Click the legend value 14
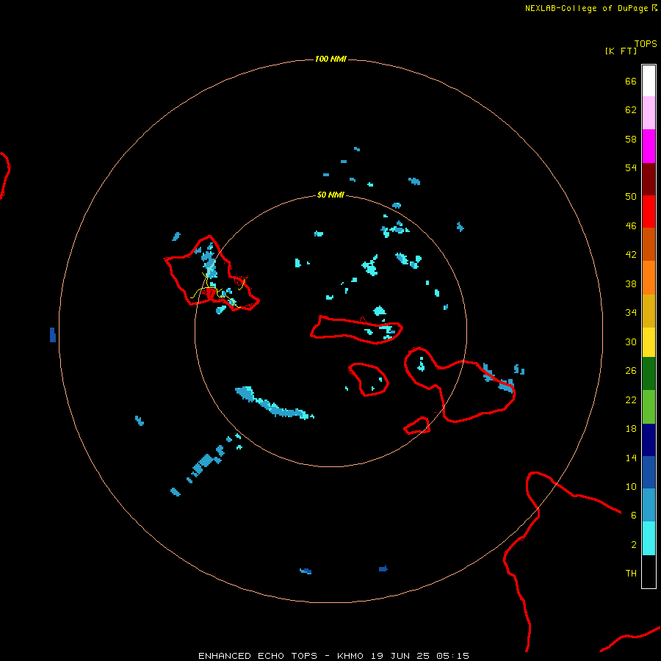 (631, 458)
